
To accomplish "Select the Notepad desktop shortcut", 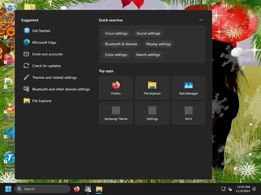I will [x=8, y=85].
